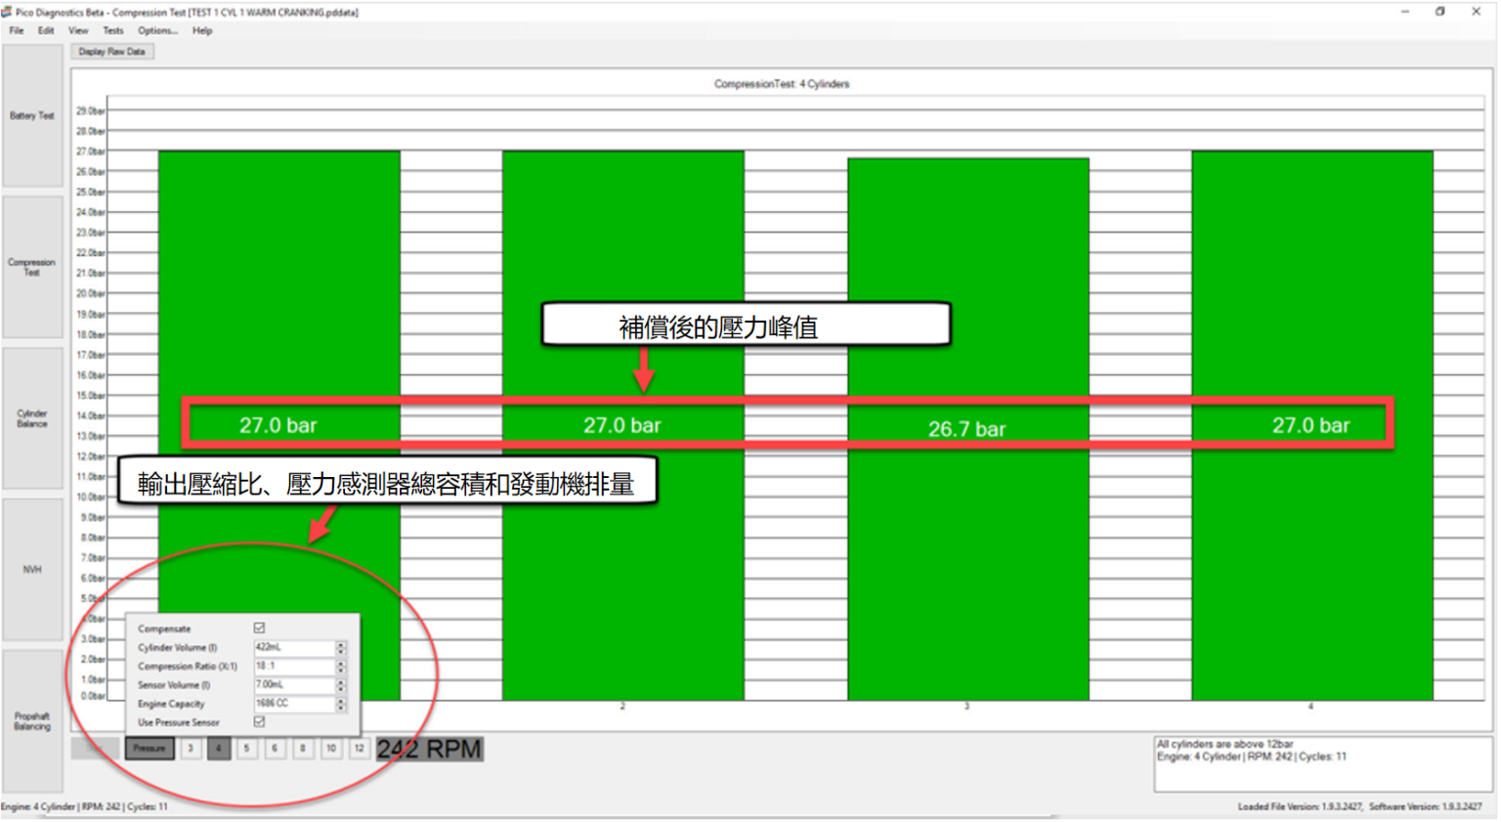Select the 12 cylinder count button
Viewport: 1501px width, 822px height.
click(x=359, y=749)
